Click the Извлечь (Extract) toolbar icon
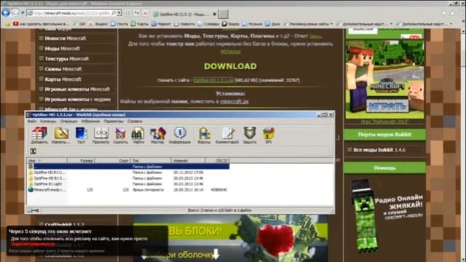 61,135
